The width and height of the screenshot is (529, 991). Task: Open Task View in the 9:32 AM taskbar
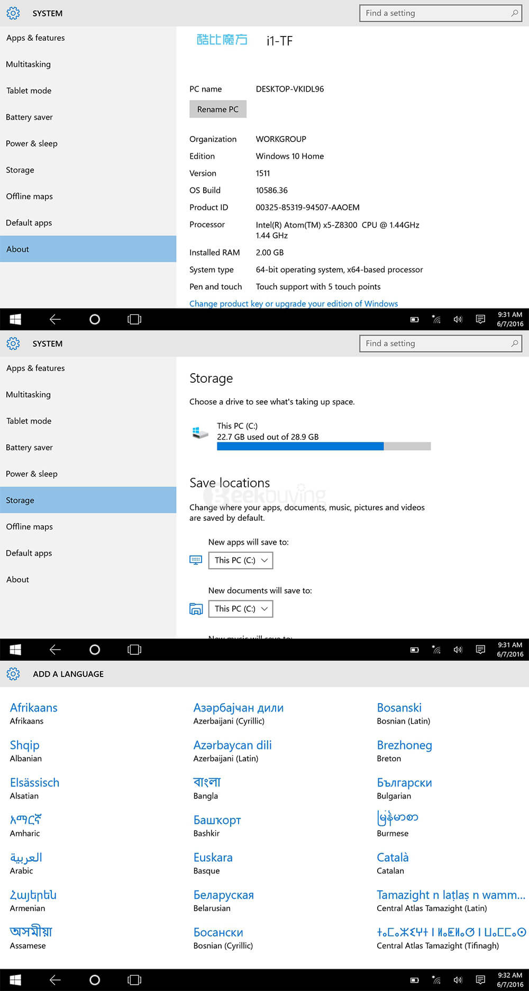pos(134,980)
